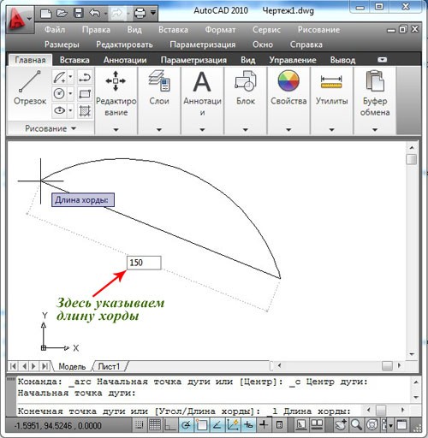The width and height of the screenshot is (428, 438).
Task: Click the chord length input showing 150
Action: pos(144,263)
